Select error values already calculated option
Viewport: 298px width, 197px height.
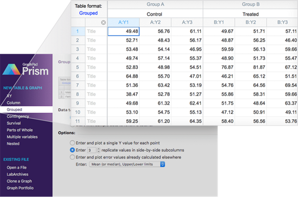pos(72,157)
